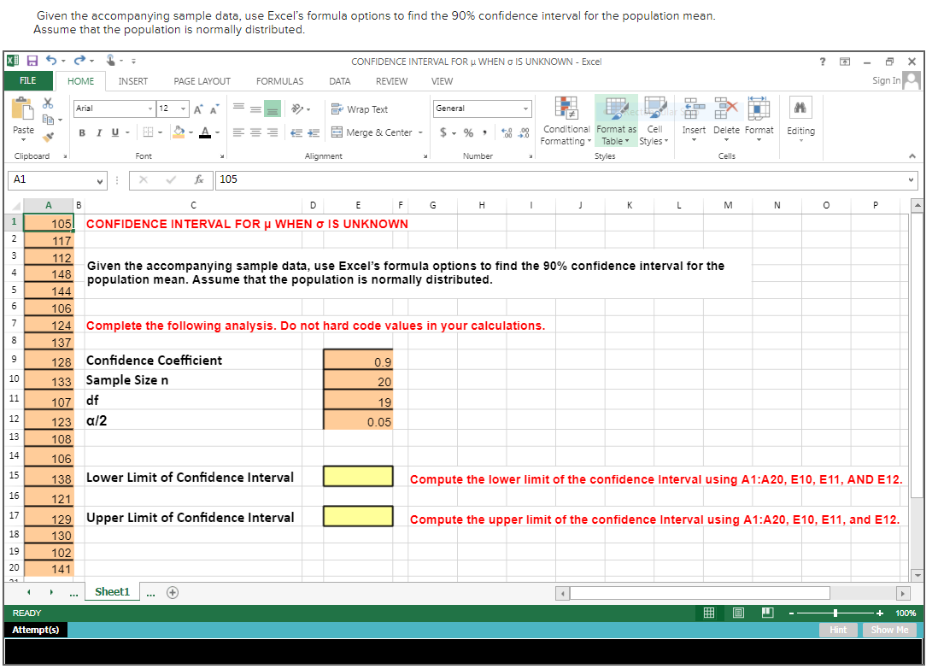Click the Sign In link
The image size is (938, 669).
[888, 81]
